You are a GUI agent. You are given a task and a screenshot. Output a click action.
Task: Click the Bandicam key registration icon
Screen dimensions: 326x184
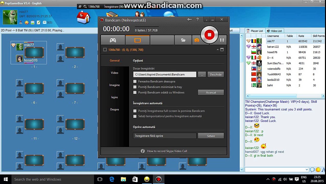pos(189,19)
